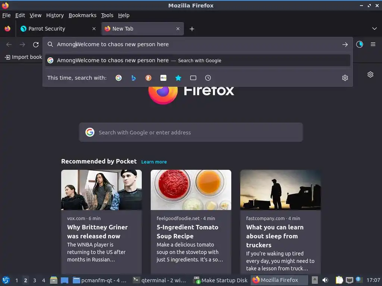The height and width of the screenshot is (286, 382).
Task: Click the 17:07 clock in taskbar
Action: [373, 280]
